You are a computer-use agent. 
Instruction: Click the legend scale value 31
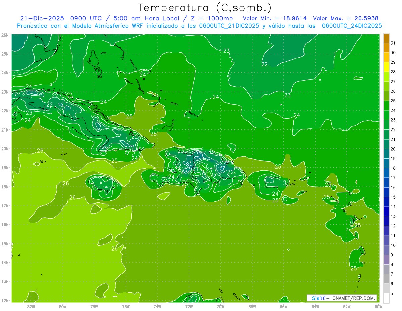pyautogui.click(x=393, y=43)
